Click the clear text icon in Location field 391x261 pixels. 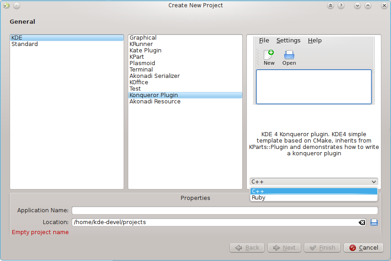(362, 222)
